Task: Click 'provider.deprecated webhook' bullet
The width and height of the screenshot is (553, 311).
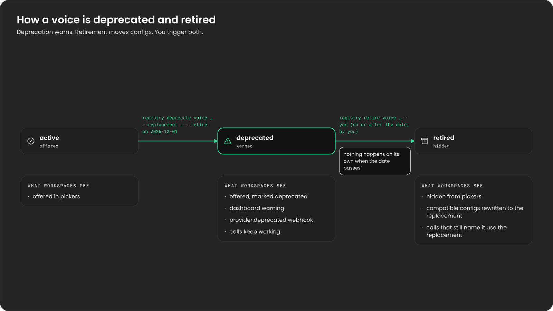Action: [271, 220]
